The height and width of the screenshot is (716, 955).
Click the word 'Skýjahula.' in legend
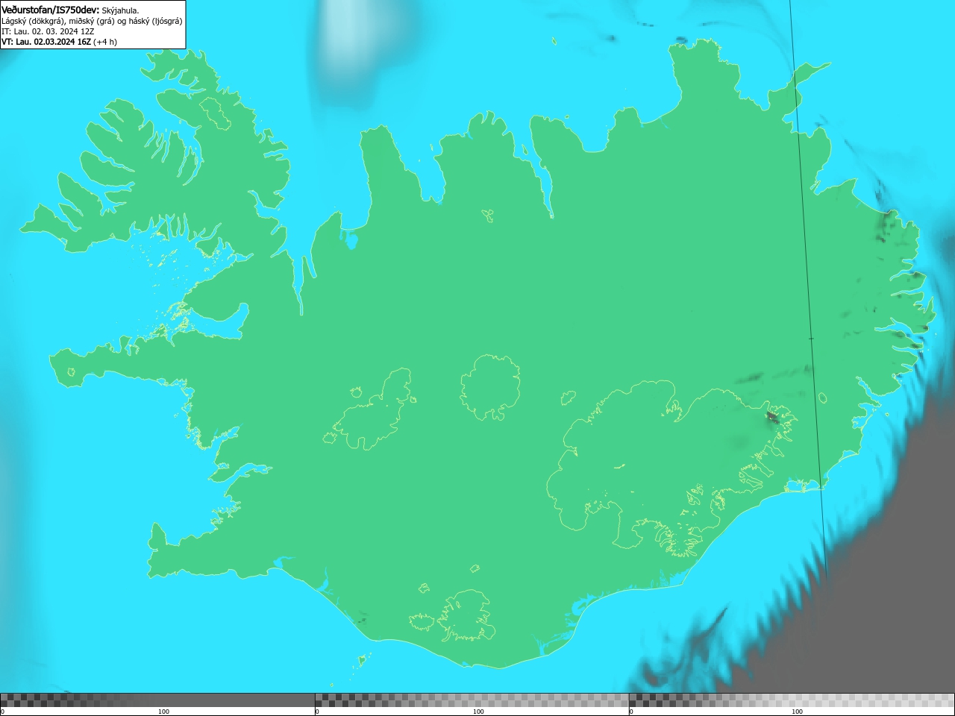click(120, 10)
